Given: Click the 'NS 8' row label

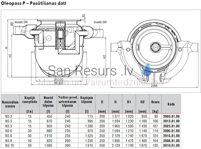Looking at the screenshot, I should (8, 141).
